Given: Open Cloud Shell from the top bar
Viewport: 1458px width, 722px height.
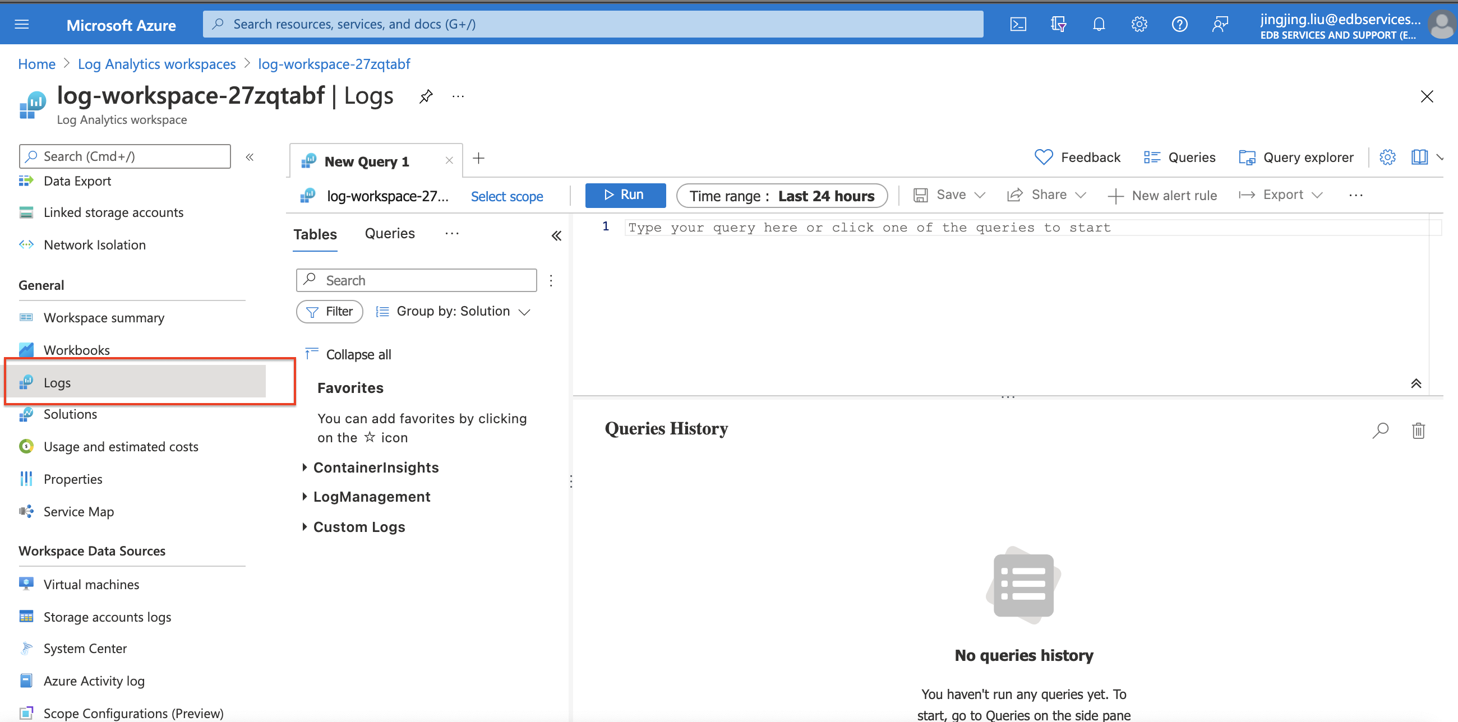Looking at the screenshot, I should [x=1018, y=24].
